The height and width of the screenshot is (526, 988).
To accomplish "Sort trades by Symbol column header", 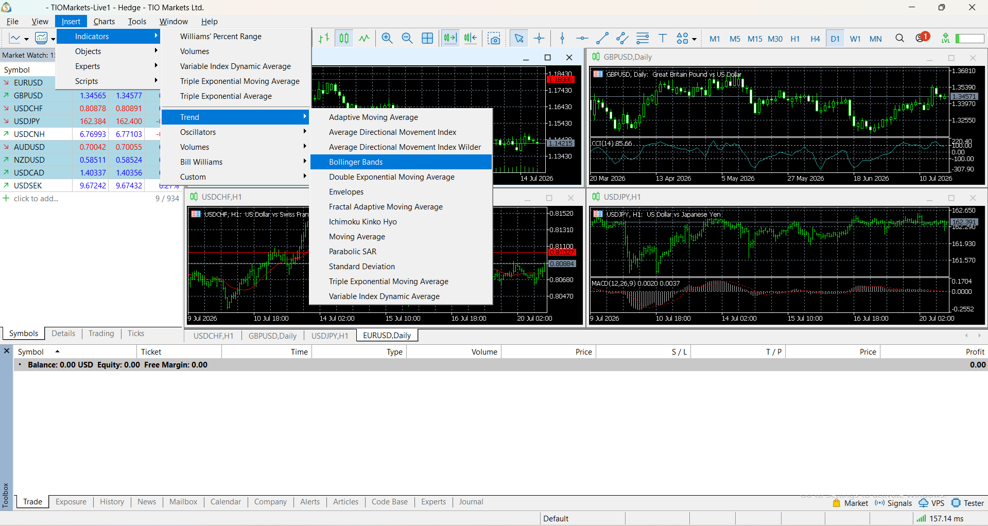I will pos(76,352).
